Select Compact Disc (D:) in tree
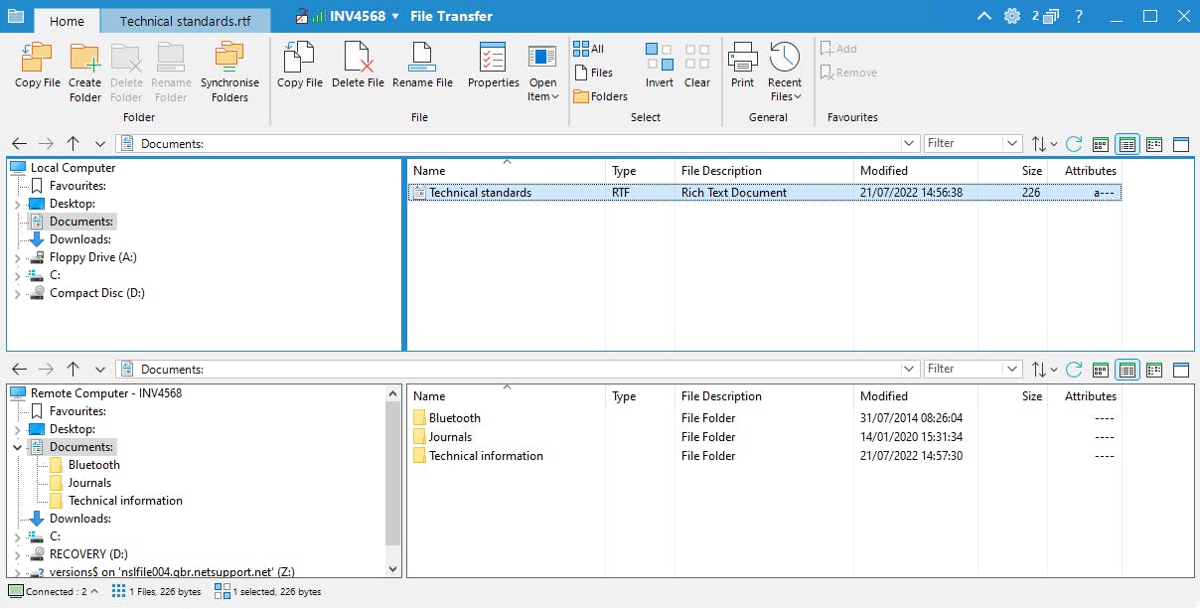 pyautogui.click(x=97, y=293)
